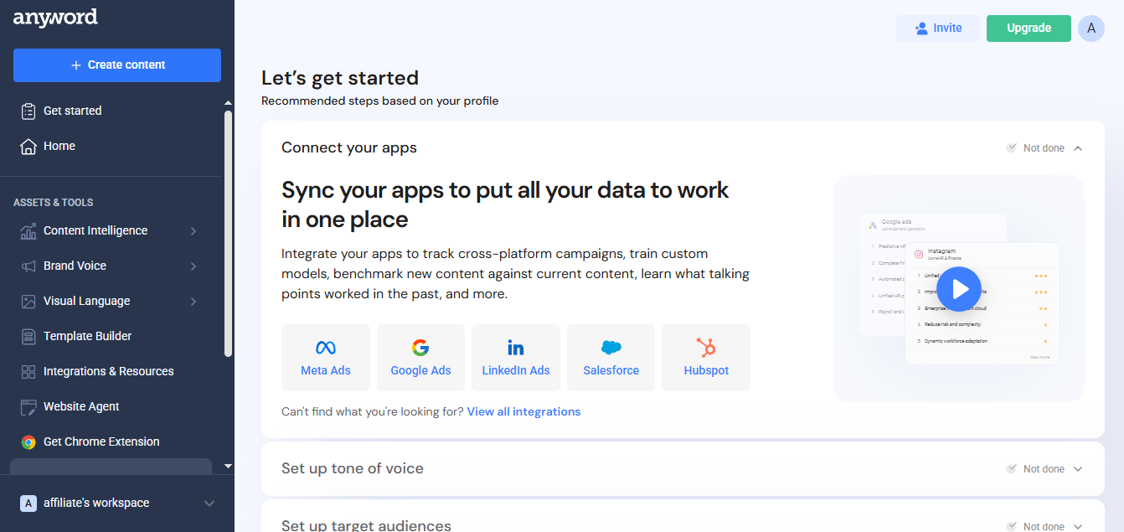
Task: Collapse the Connect your apps section
Action: (1078, 148)
